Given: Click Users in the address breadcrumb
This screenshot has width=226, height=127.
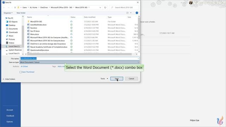Looking at the screenshot, I should [24, 7].
